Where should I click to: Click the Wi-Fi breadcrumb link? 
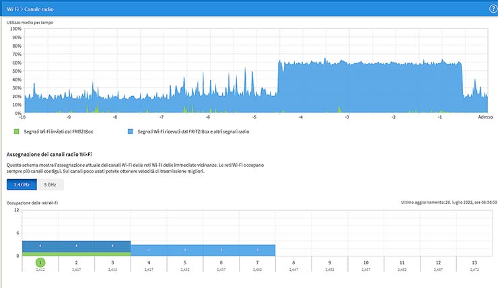tap(12, 8)
